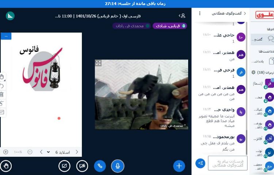274x175 pixels.
Task: Start screen sharing
Action: tap(64, 166)
